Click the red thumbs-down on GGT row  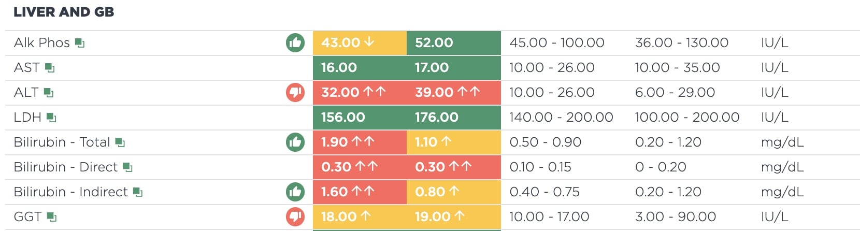click(x=295, y=216)
